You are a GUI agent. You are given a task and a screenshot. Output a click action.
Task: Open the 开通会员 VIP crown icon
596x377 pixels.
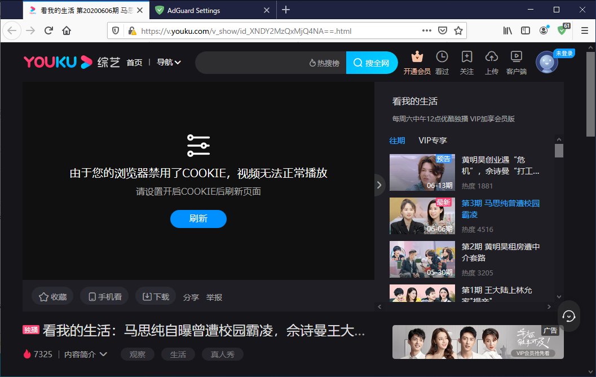417,57
